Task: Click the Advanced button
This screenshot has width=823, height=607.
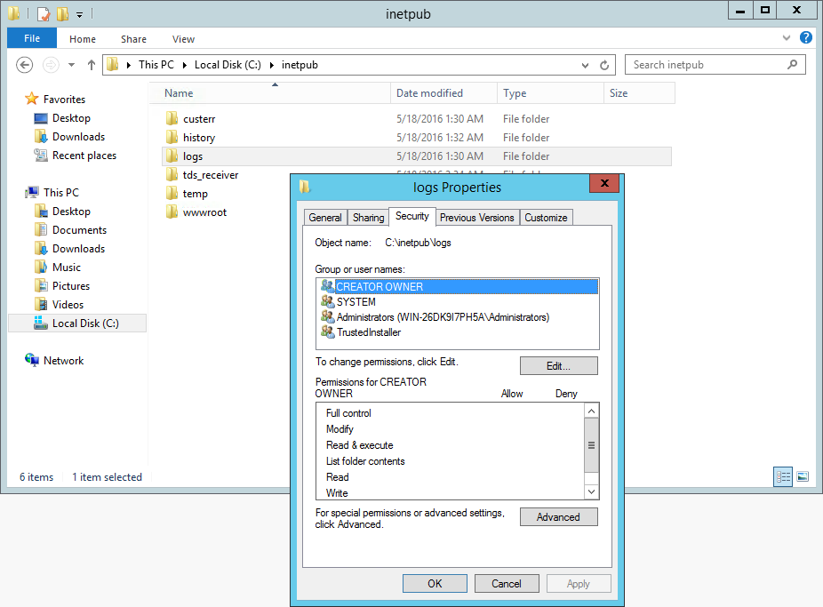Action: pyautogui.click(x=558, y=517)
